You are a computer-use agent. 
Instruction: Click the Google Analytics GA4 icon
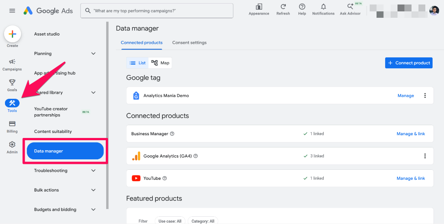coord(136,156)
